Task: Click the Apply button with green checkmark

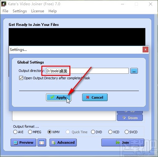Action: pos(59,97)
